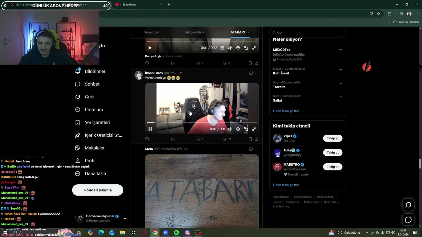This screenshot has height=237, width=422.
Task: Open more options for Sallai trend
Action: coord(340,97)
